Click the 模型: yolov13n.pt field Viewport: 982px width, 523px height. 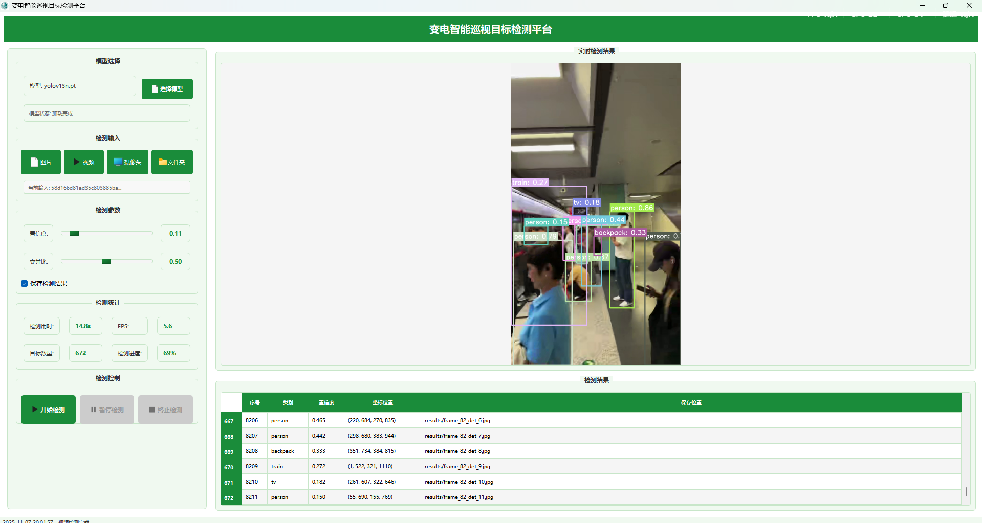click(80, 86)
